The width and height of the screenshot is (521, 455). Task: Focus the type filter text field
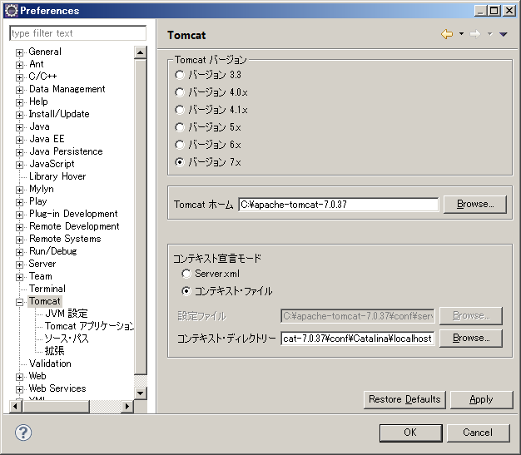tap(77, 33)
